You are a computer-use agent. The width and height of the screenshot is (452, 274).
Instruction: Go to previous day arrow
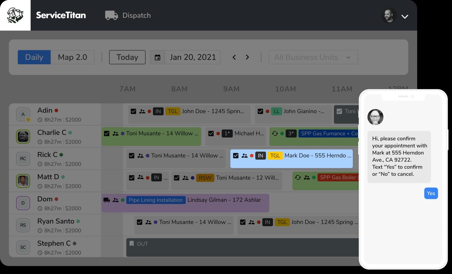pyautogui.click(x=234, y=57)
